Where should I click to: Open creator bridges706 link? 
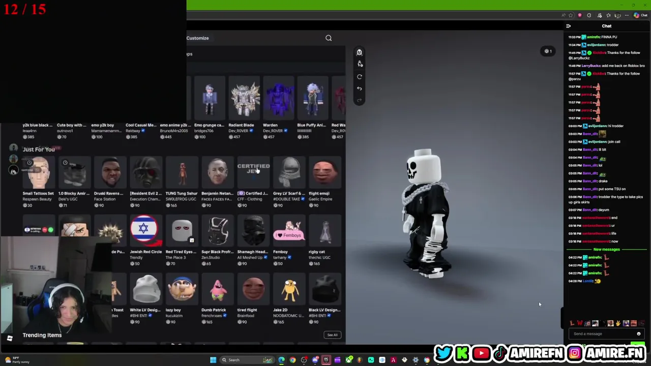point(203,131)
